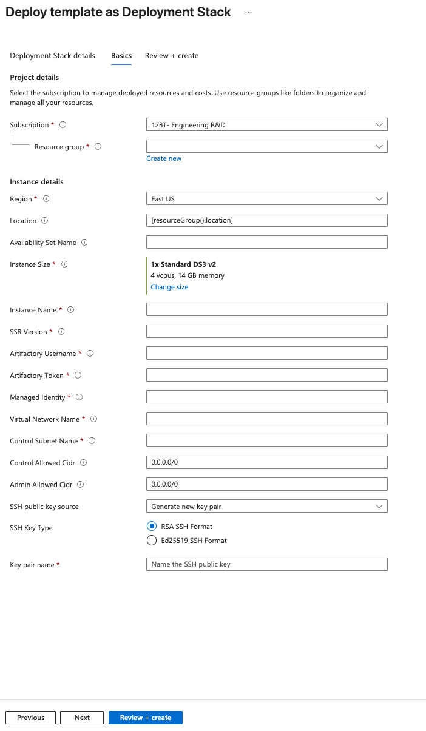Click into the Key pair name field
The width and height of the screenshot is (426, 731).
tap(266, 564)
